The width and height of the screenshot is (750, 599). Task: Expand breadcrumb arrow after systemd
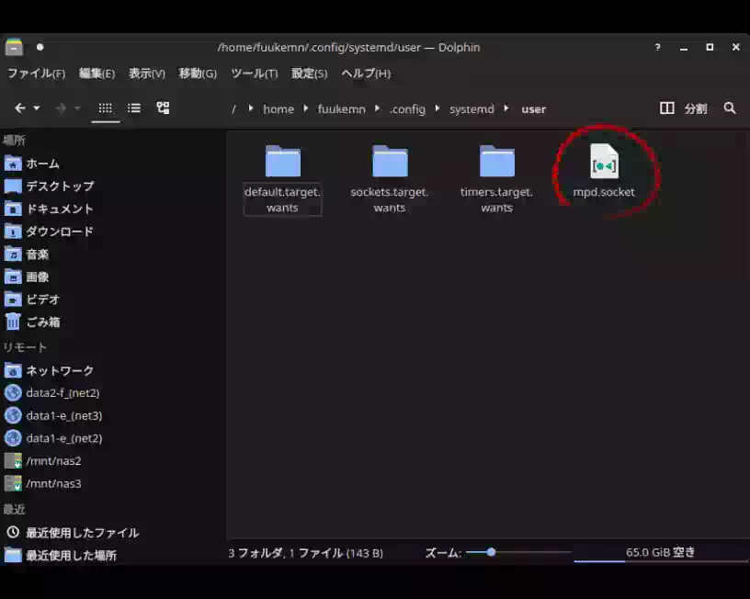[506, 109]
